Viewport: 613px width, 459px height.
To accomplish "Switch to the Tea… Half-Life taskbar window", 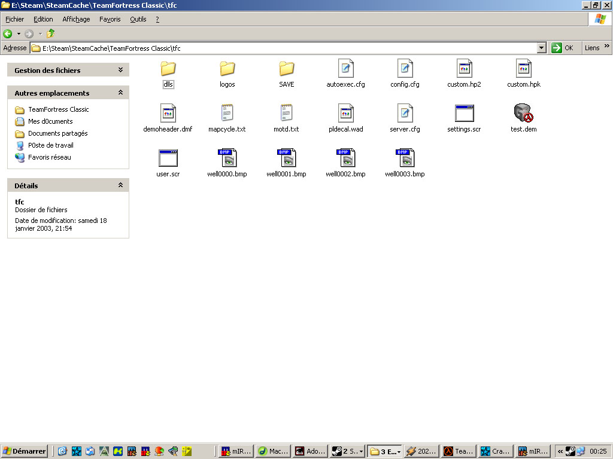I will click(x=459, y=451).
